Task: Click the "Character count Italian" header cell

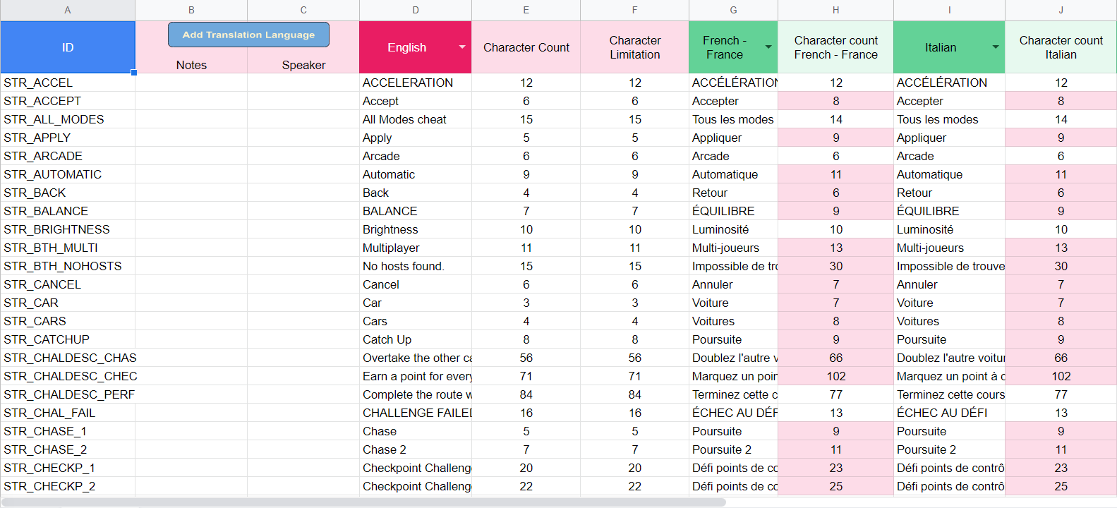Action: (x=1061, y=47)
